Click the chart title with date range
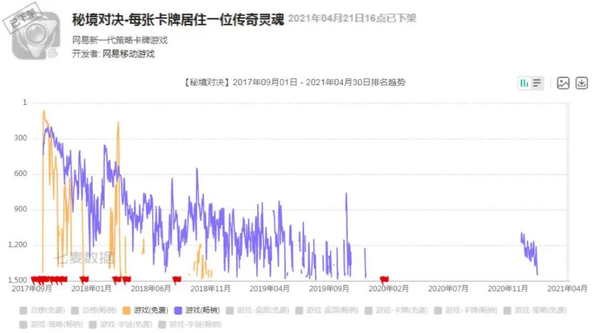This screenshot has height=333, width=594. click(295, 82)
